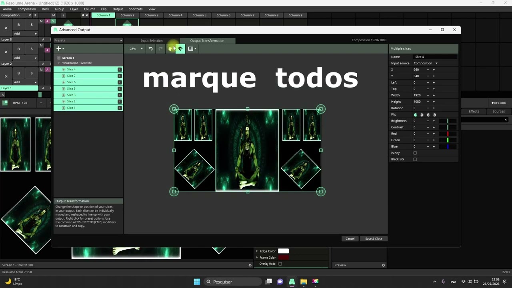The width and height of the screenshot is (512, 288).
Task: Open the Presets dropdown
Action: pyautogui.click(x=88, y=40)
